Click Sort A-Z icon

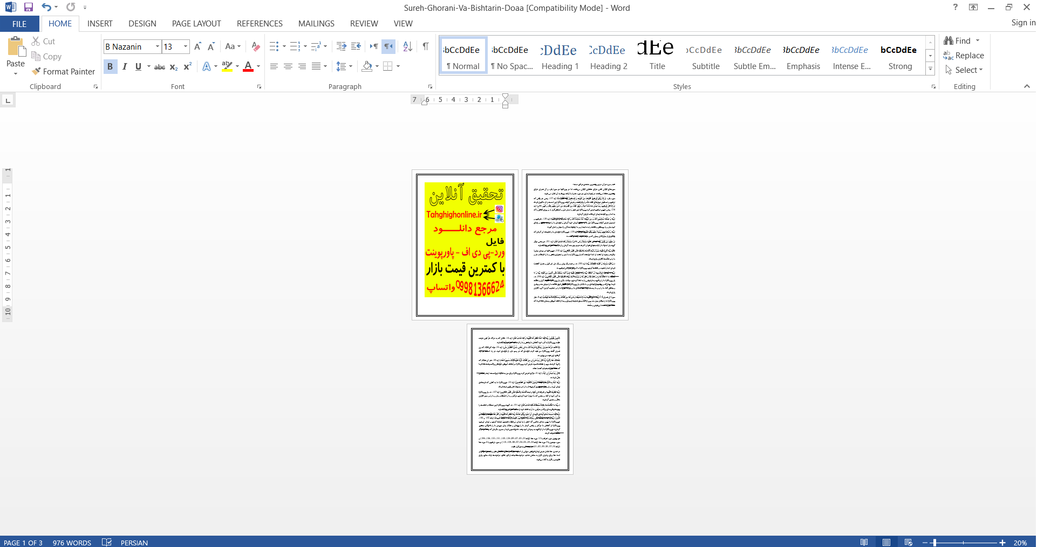click(408, 46)
